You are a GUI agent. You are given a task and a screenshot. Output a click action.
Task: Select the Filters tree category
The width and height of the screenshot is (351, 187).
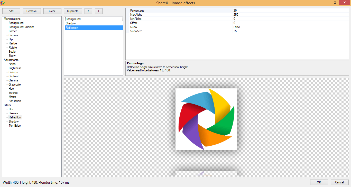click(7, 105)
